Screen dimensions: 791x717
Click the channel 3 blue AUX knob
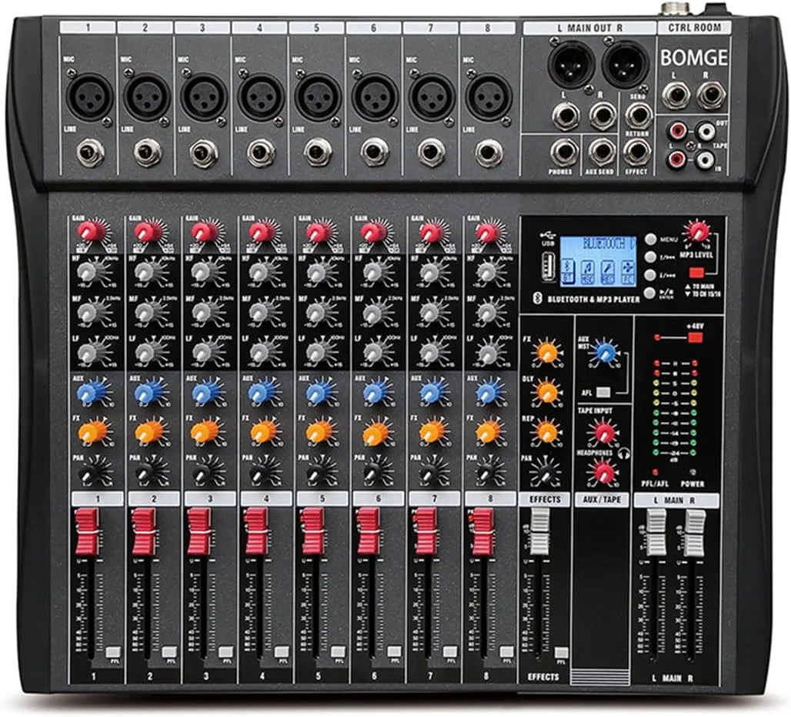coord(205,393)
